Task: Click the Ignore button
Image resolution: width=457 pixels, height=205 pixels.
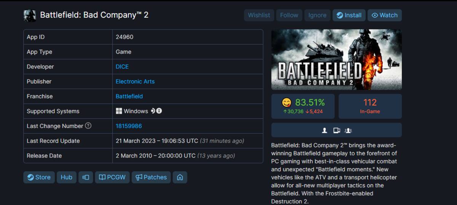Action: click(x=317, y=15)
